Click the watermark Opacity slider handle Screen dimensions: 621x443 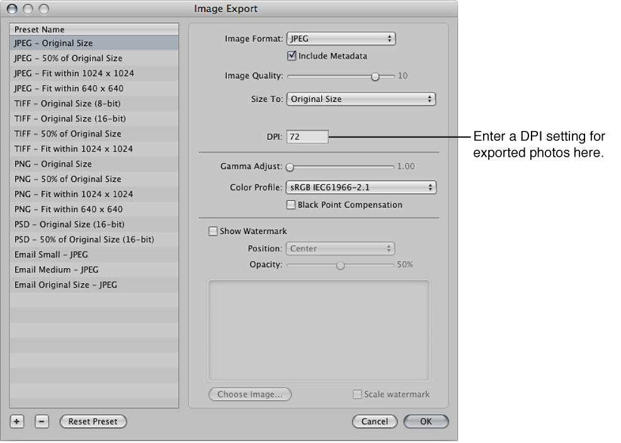point(340,265)
